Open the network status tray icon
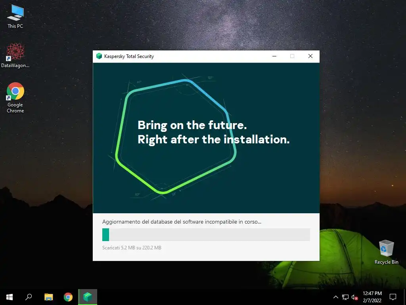The width and height of the screenshot is (406, 305). point(345,297)
